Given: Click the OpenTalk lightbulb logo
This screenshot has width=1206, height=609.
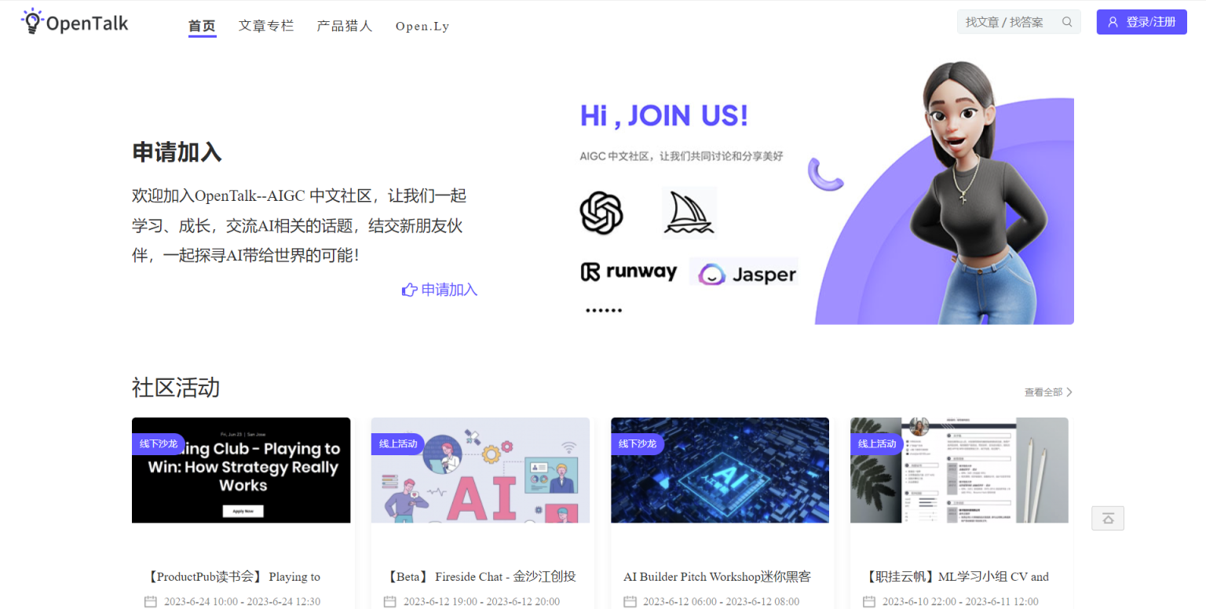Looking at the screenshot, I should pyautogui.click(x=32, y=22).
